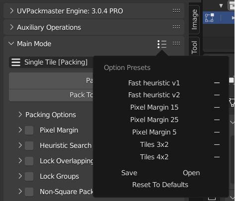Expand the Auxiliary Operations panel
This screenshot has width=235, height=201.
[x=11, y=27]
